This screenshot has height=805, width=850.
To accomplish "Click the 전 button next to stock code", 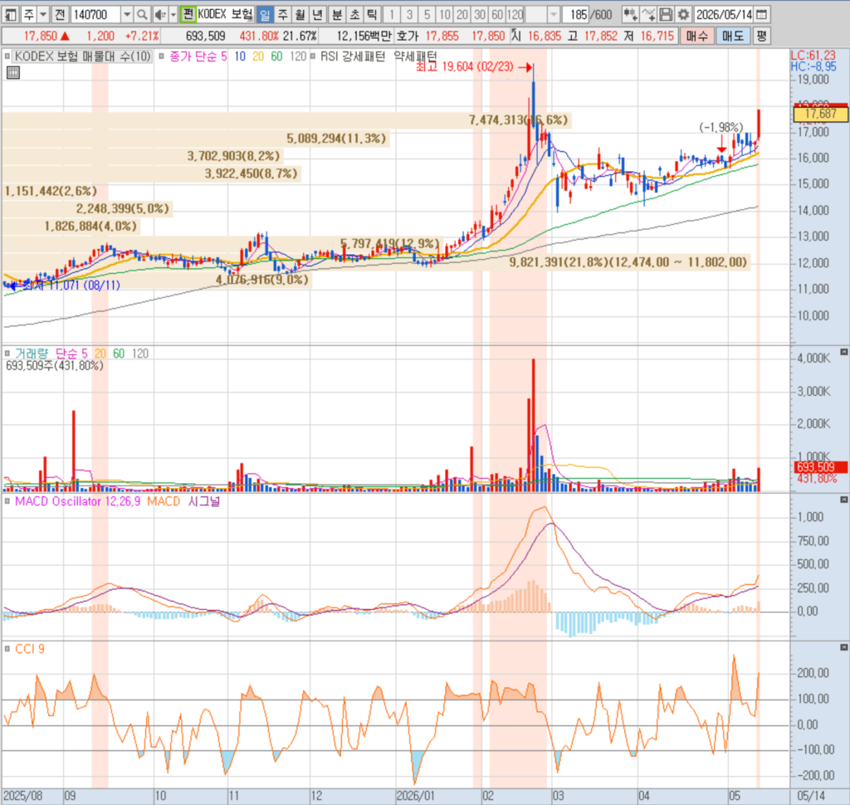I will pos(60,15).
